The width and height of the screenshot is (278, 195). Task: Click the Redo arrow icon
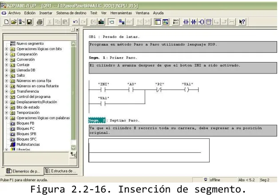pyautogui.click(x=83, y=22)
